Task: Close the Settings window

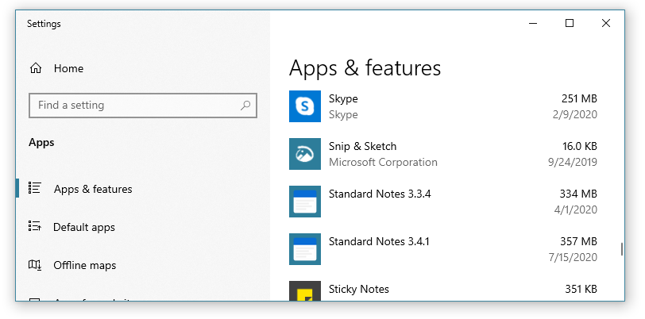Action: point(606,24)
